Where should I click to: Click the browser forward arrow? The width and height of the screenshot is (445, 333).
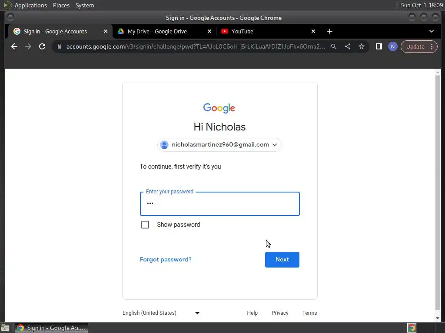click(x=28, y=46)
